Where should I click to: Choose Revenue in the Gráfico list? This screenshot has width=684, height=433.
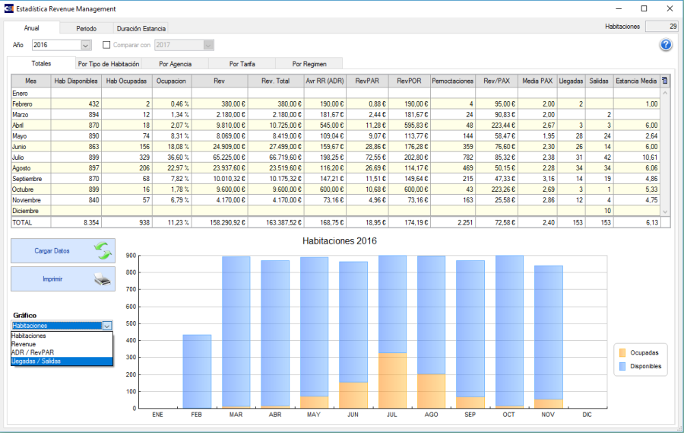tap(62, 344)
